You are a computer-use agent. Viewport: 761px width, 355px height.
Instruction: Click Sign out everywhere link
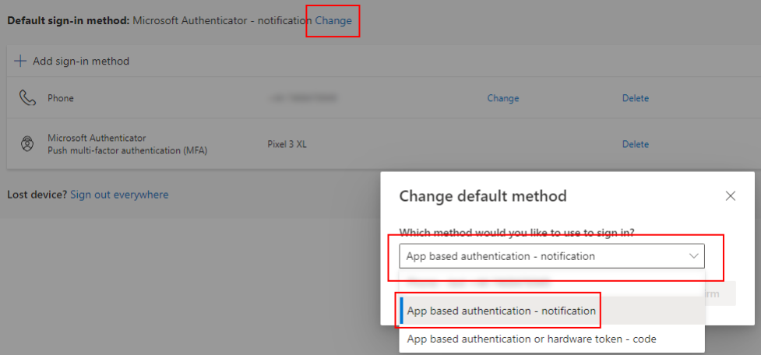(119, 195)
